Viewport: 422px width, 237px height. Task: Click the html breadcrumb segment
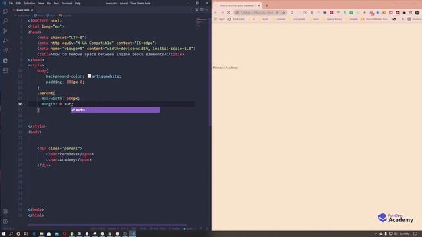click(39, 16)
